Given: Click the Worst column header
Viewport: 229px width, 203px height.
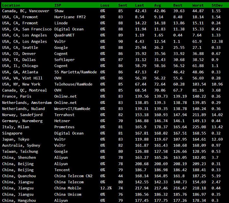Looking at the screenshot, I should click(198, 6).
